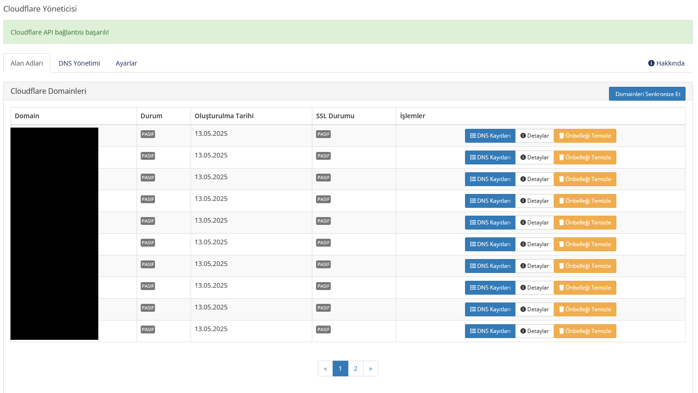Image resolution: width=698 pixels, height=393 pixels.
Task: Click the previous page arrow in pagination
Action: pos(325,369)
